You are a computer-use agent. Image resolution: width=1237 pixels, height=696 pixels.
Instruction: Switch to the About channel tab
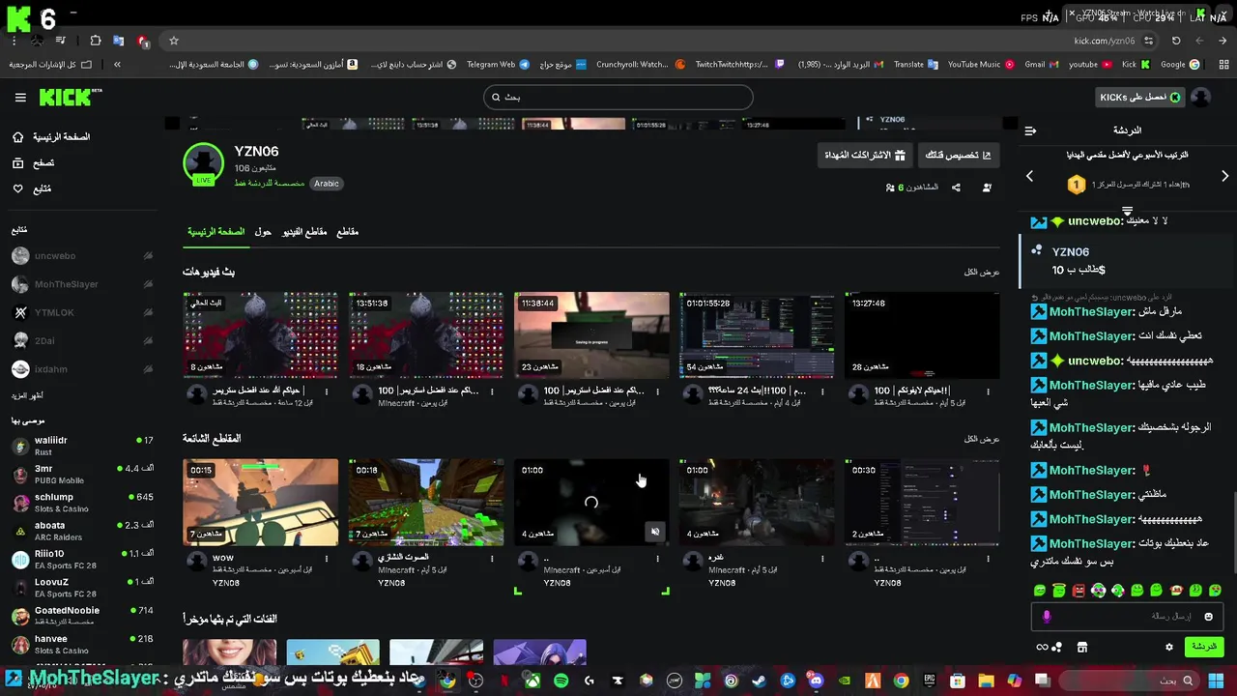(263, 232)
